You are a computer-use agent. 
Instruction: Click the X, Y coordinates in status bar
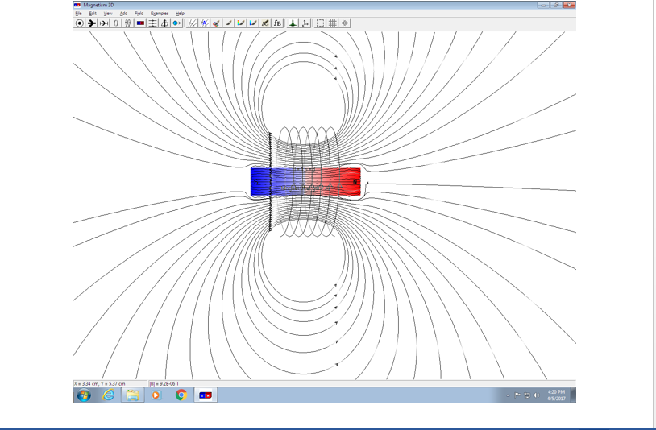pyautogui.click(x=100, y=383)
